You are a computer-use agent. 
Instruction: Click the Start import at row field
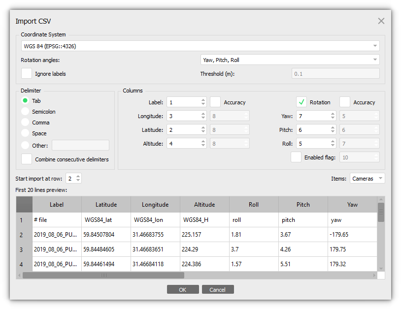(x=70, y=178)
